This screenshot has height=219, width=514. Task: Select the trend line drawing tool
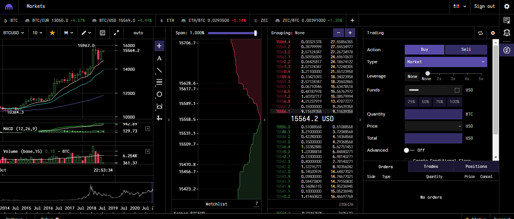(x=159, y=70)
